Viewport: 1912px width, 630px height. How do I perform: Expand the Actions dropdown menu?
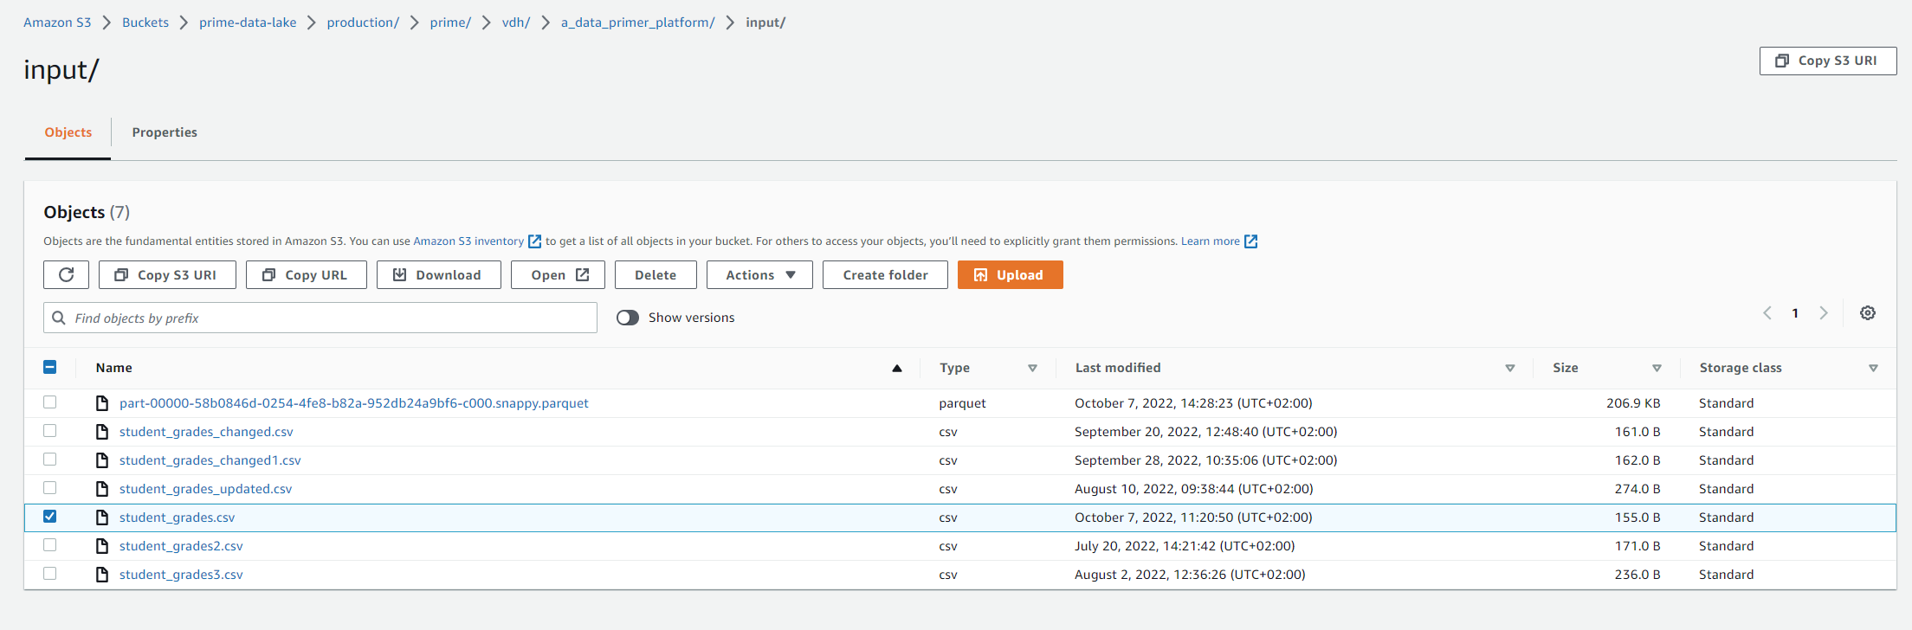(x=759, y=275)
